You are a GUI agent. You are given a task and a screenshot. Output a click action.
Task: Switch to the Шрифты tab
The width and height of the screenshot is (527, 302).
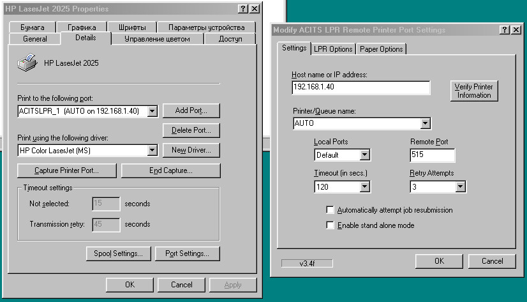(x=132, y=27)
